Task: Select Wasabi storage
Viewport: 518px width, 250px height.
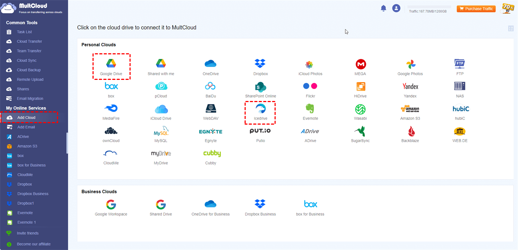Action: tap(360, 112)
